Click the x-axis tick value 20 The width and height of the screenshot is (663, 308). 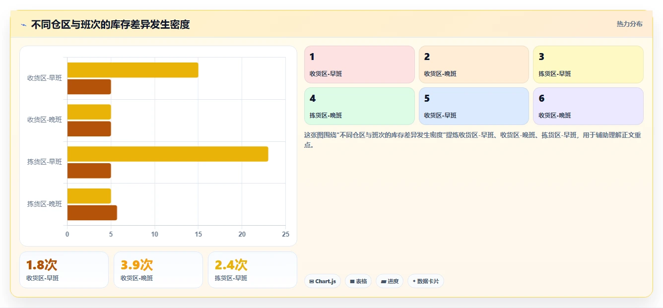242,234
